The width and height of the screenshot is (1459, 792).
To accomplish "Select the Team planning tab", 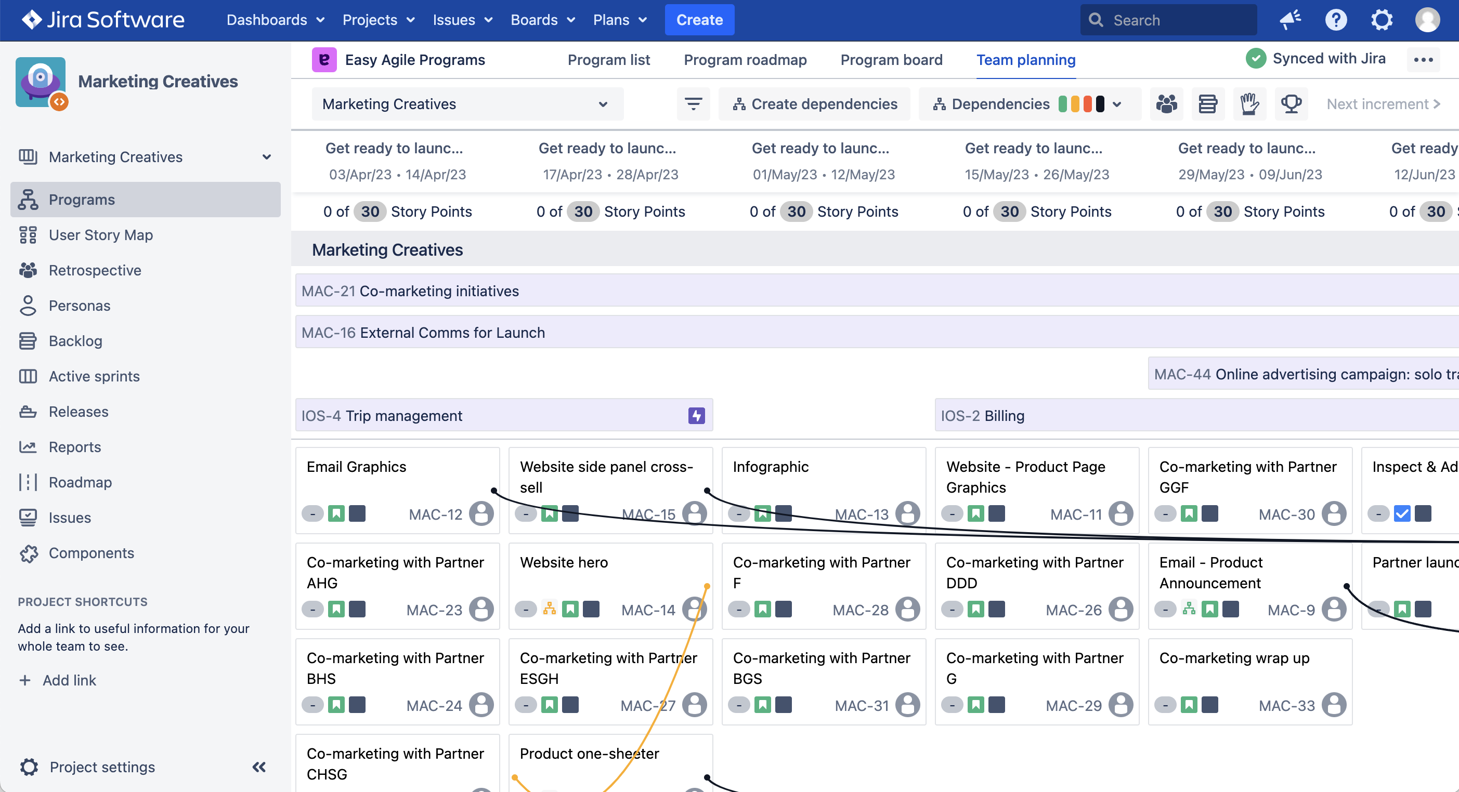I will point(1026,59).
